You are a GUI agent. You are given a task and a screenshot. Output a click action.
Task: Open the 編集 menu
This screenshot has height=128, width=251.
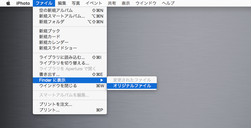point(62,3)
